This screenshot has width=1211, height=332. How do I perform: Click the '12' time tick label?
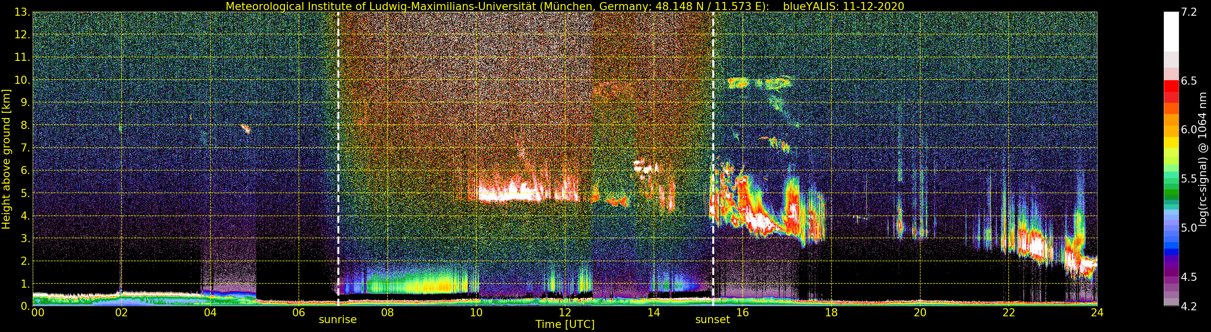click(565, 312)
